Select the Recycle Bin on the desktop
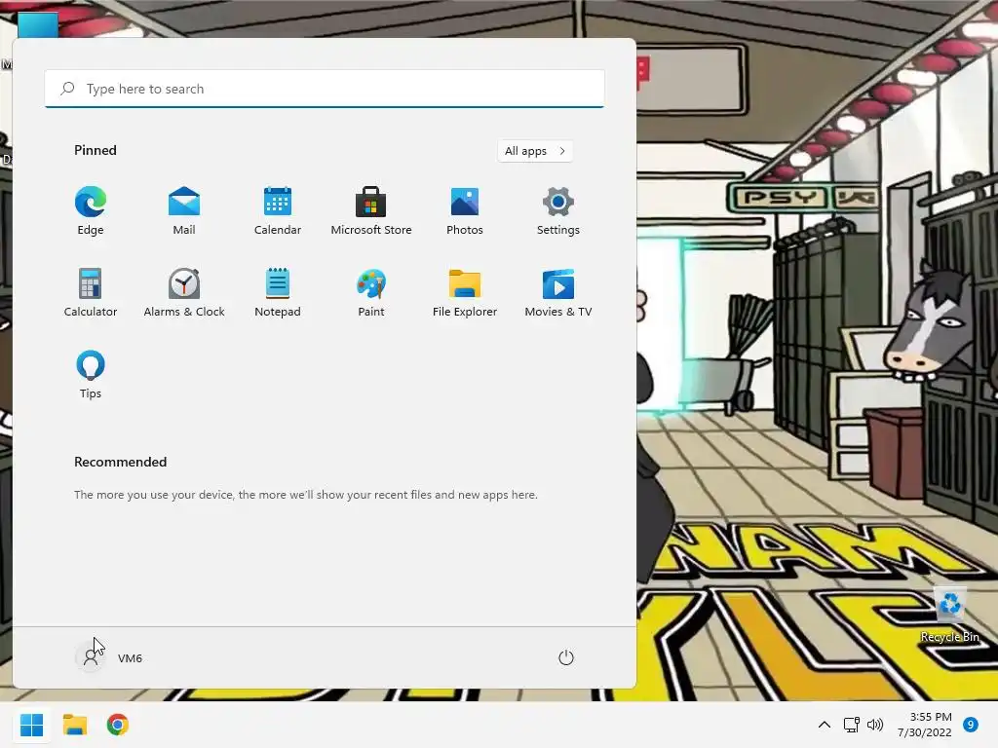Viewport: 998px width, 748px height. click(x=949, y=615)
